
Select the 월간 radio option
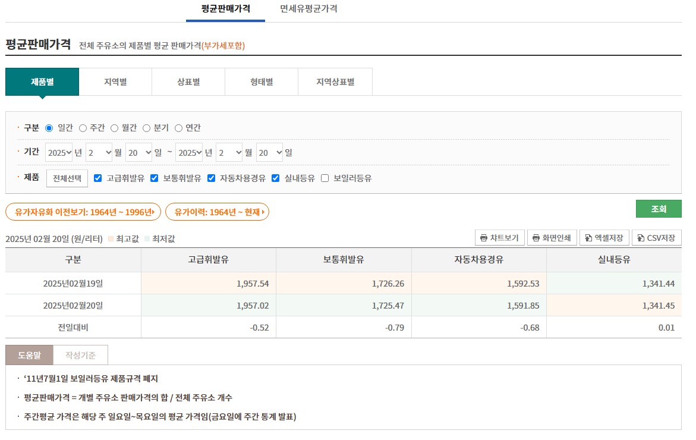click(x=114, y=128)
